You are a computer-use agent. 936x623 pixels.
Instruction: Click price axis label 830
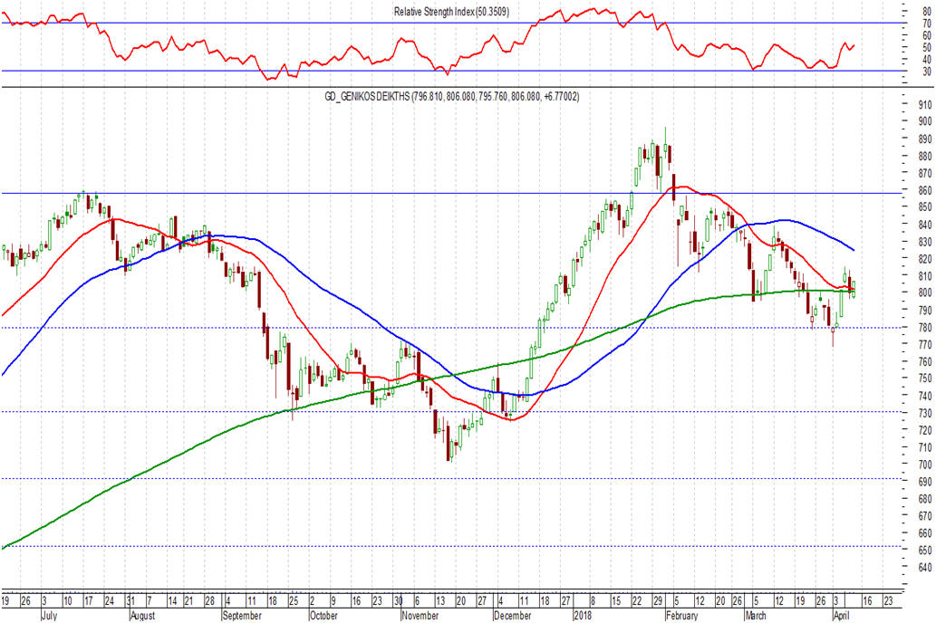coord(924,242)
